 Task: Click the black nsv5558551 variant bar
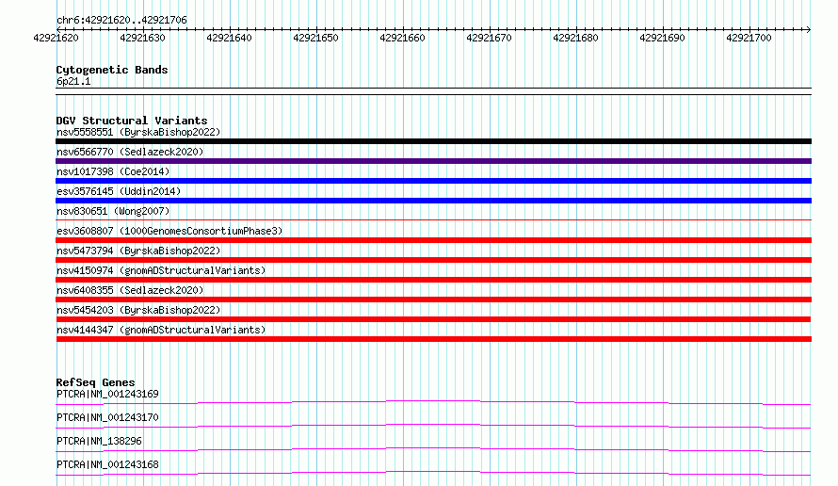click(433, 141)
